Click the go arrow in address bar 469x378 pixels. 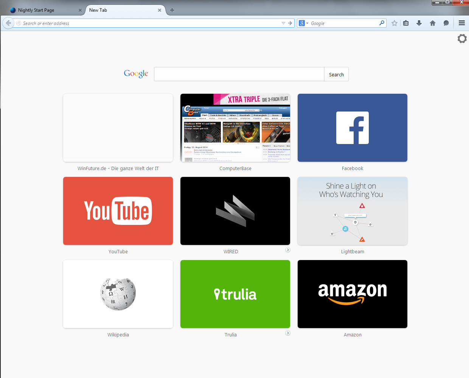[x=290, y=23]
